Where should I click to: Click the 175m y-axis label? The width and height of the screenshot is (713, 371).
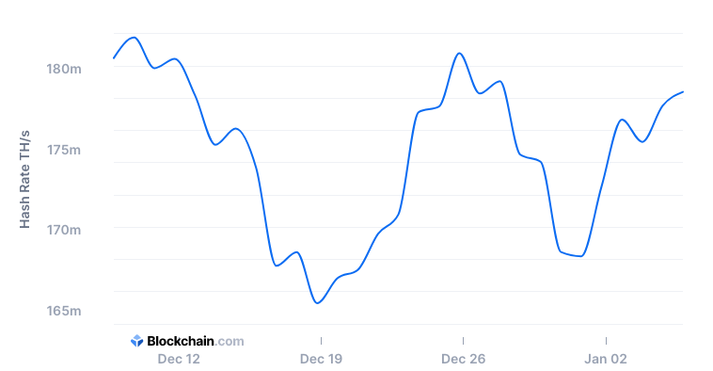click(64, 150)
